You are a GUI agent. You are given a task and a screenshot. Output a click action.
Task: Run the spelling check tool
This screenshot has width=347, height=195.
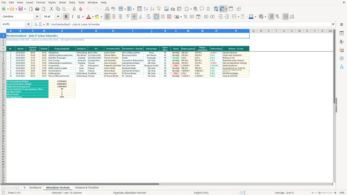click(113, 9)
